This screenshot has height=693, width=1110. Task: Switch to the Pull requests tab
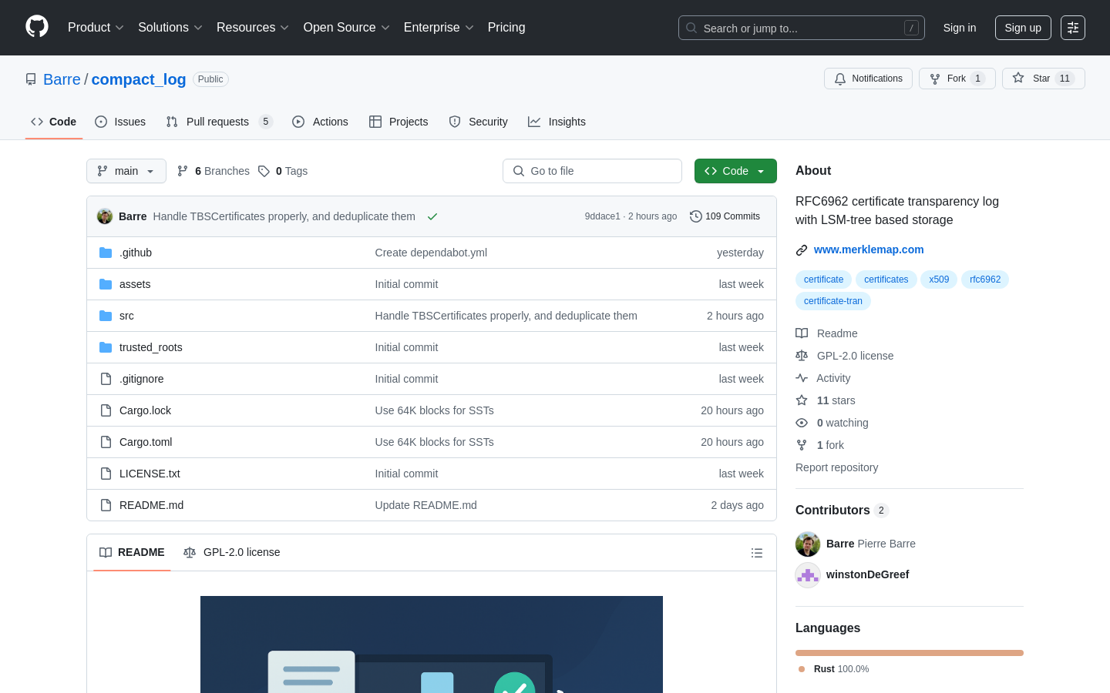click(x=219, y=122)
